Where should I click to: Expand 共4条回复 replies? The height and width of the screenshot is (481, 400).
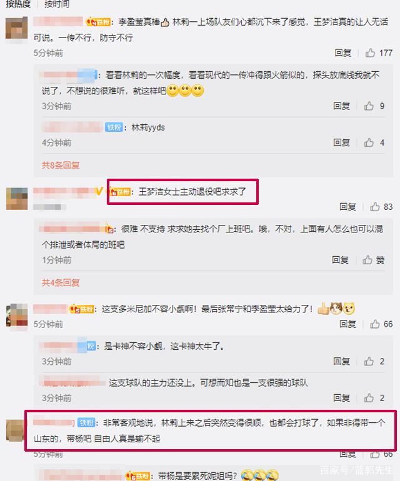pyautogui.click(x=61, y=282)
